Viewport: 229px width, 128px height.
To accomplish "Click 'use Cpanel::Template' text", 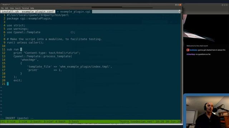I will click(x=24, y=32).
